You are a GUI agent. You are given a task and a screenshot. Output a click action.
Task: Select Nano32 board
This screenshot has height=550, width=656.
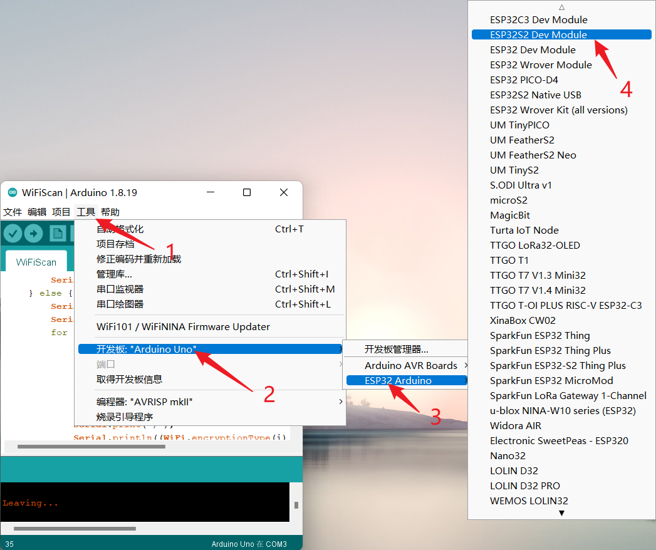561,456
